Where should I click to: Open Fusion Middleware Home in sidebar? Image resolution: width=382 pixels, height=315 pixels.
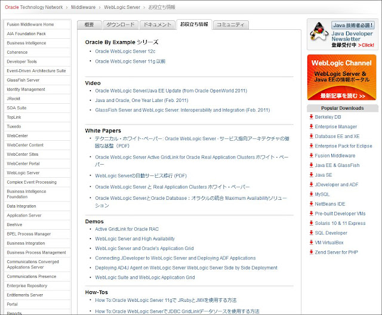(37, 24)
